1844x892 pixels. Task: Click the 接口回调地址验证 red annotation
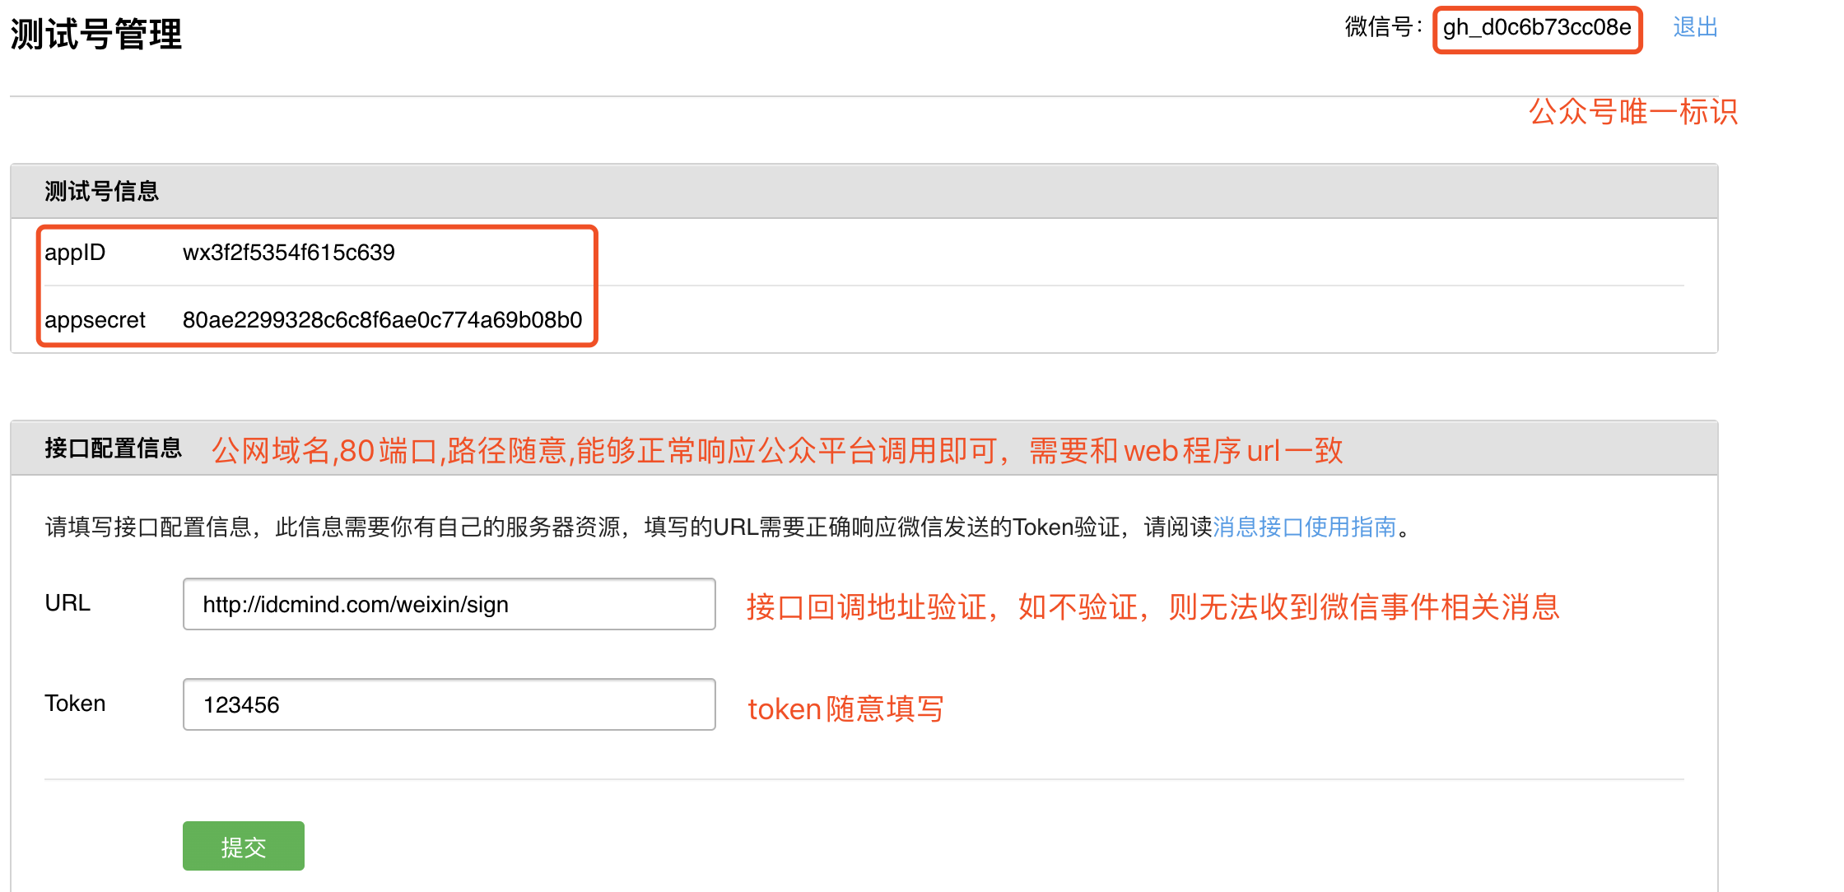click(x=1152, y=607)
